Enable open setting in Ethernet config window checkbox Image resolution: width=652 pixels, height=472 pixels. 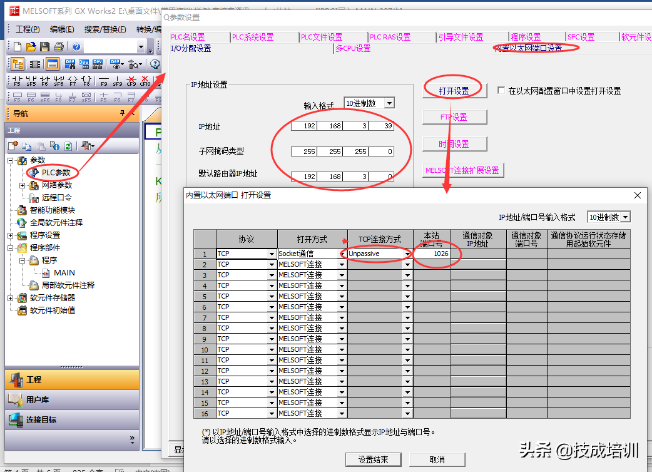(x=501, y=91)
